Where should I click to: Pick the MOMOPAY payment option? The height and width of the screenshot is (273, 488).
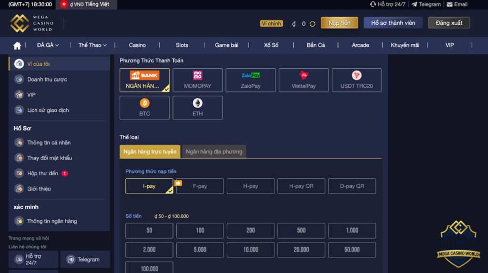click(x=198, y=80)
